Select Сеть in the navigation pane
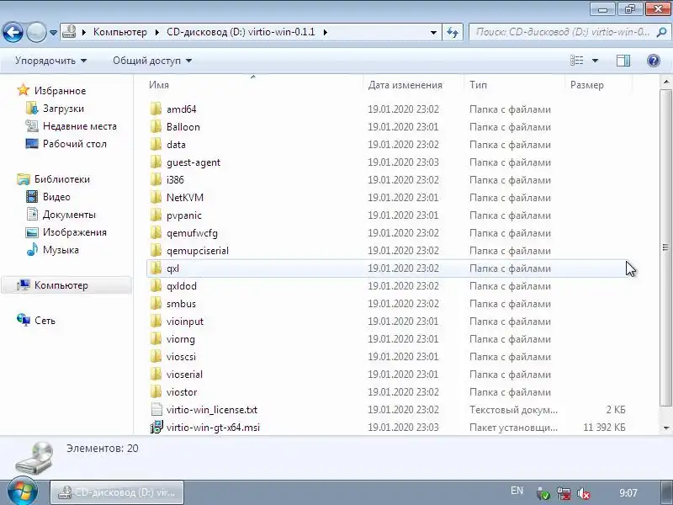The width and height of the screenshot is (673, 505). pos(45,321)
